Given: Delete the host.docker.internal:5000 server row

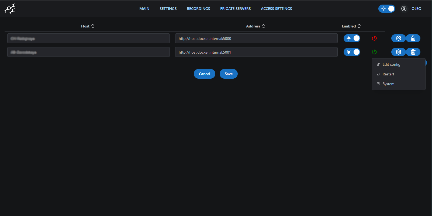Looking at the screenshot, I should [413, 38].
